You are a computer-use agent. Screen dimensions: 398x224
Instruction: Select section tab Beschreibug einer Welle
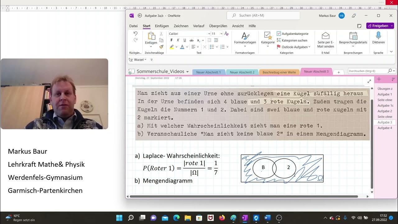pyautogui.click(x=279, y=72)
